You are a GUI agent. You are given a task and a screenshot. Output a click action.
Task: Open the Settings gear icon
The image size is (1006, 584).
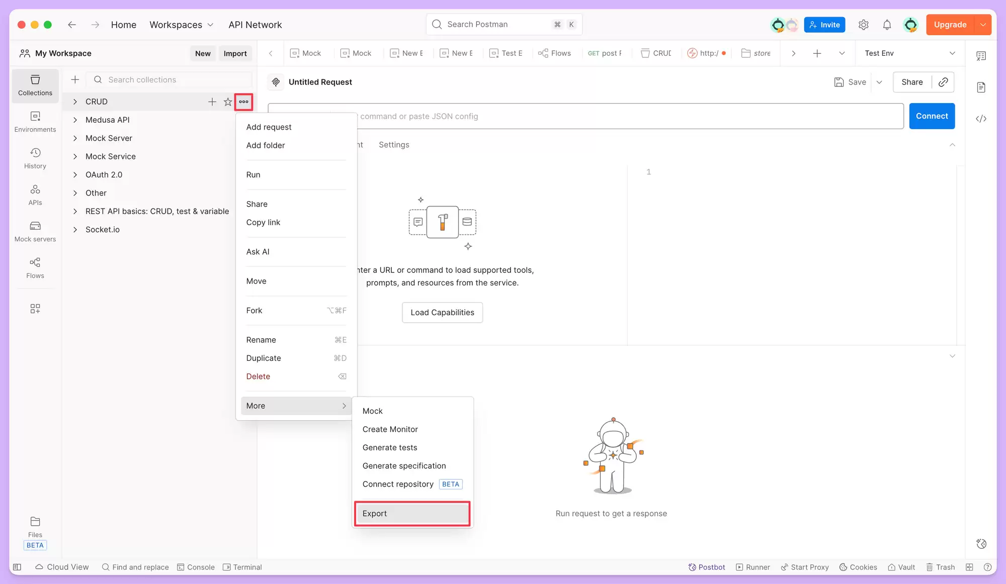[864, 25]
